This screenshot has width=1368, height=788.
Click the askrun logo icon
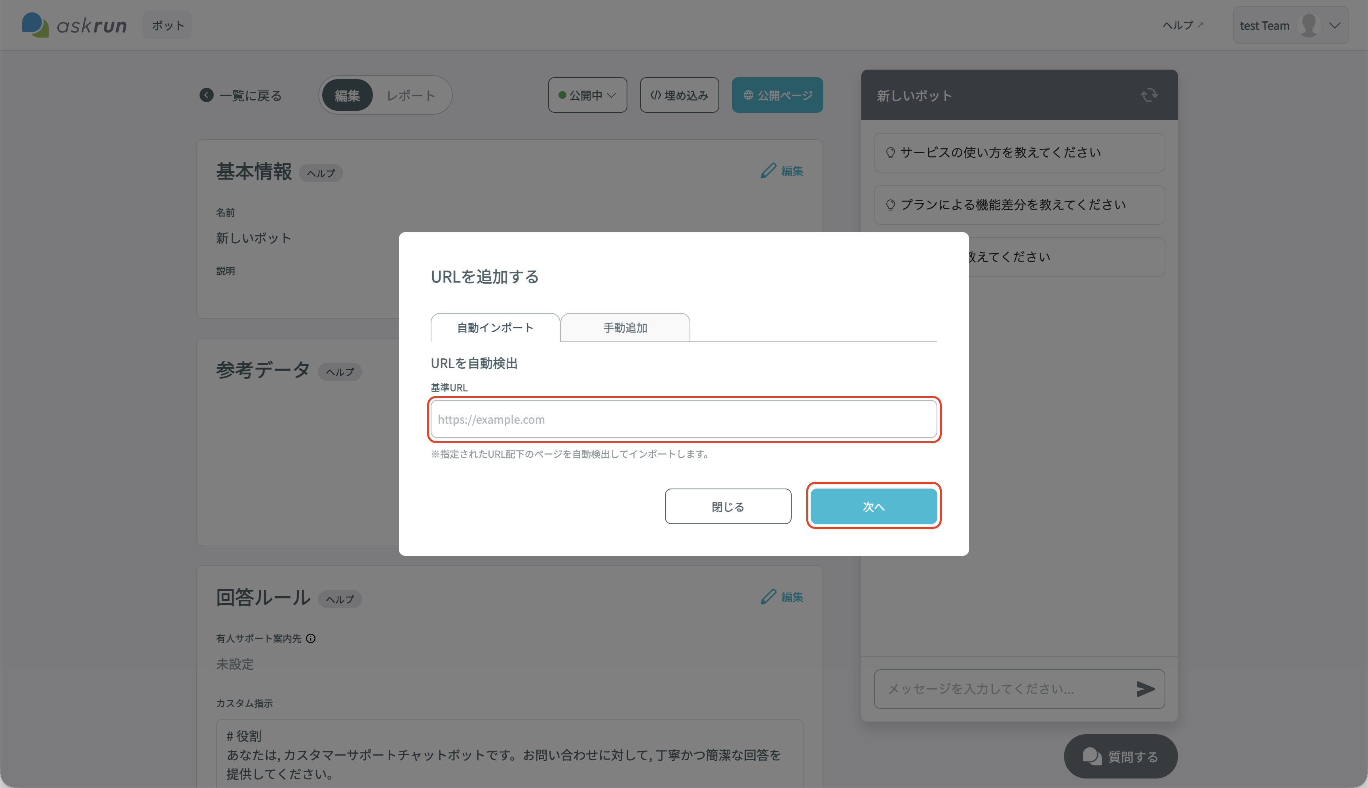coord(35,25)
